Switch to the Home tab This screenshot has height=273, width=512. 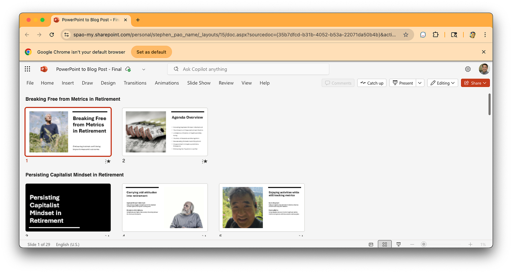[x=47, y=83]
